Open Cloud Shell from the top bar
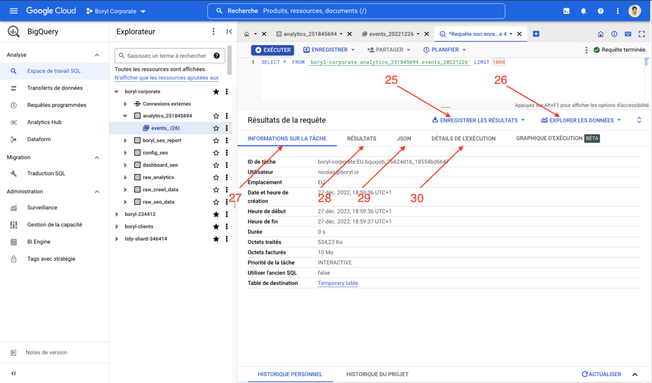This screenshot has height=383, width=652. [x=566, y=11]
